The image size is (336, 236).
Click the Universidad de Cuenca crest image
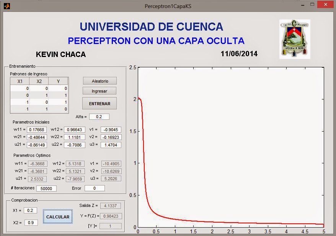295,39
